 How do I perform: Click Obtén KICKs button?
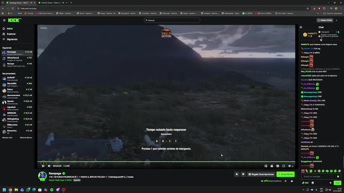pyautogui.click(x=325, y=20)
